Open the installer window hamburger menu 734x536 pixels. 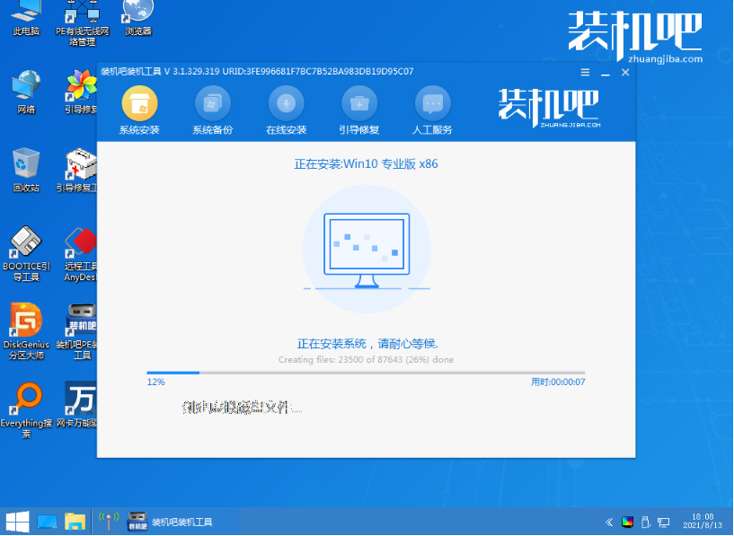click(x=584, y=73)
